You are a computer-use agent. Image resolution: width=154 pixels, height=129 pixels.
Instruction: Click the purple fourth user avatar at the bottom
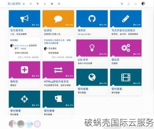point(37,124)
